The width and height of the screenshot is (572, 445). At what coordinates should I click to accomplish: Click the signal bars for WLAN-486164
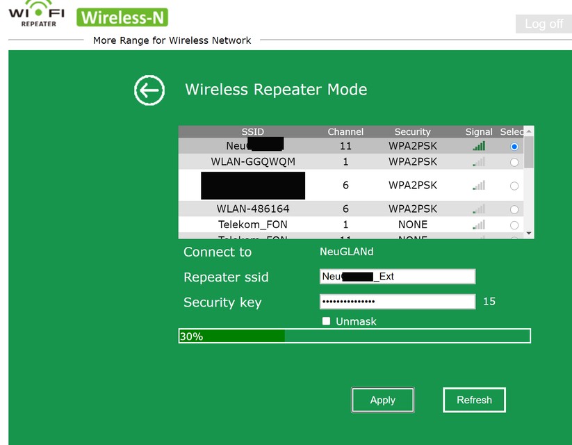tap(477, 208)
